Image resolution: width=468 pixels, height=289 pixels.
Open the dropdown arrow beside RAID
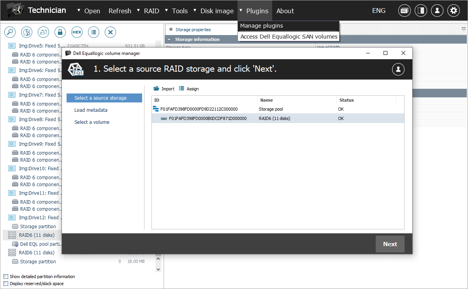pos(139,11)
